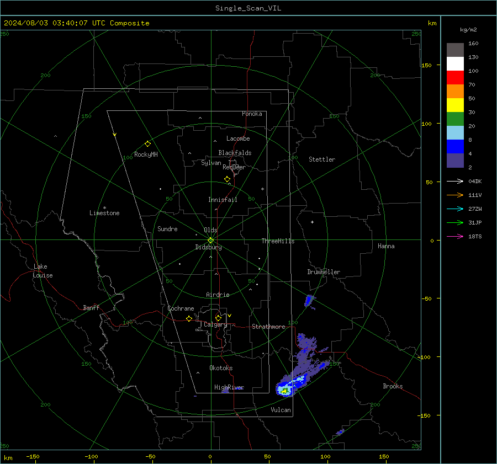Click the white 04DK arrow icon
This screenshot has height=464, width=497.
[x=455, y=181]
